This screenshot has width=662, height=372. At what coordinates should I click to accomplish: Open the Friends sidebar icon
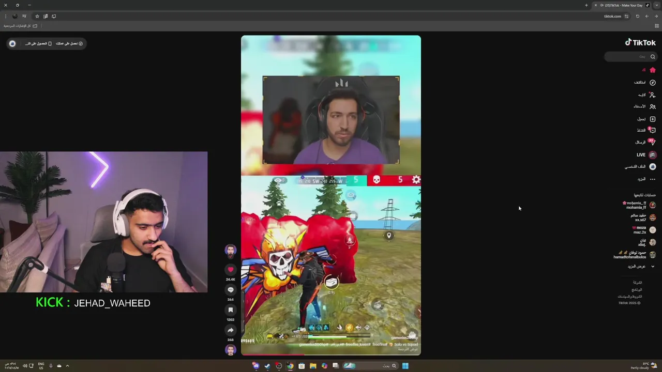pyautogui.click(x=653, y=106)
